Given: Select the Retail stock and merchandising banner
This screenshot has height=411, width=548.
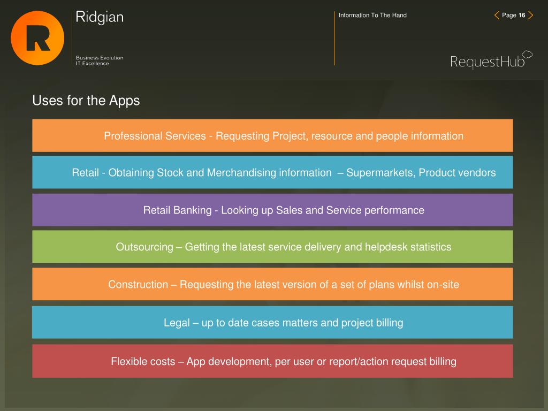Looking at the screenshot, I should click(x=272, y=172).
